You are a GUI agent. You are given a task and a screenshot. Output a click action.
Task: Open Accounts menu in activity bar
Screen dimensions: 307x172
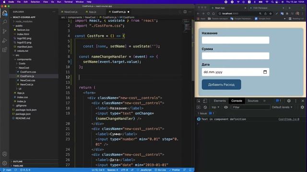coord(4,154)
